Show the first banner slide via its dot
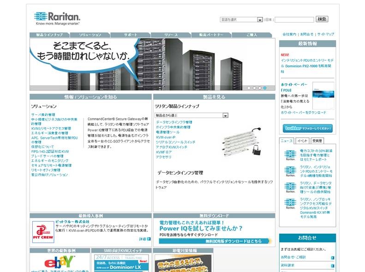Screen dimensions: 365x272 pos(249,88)
